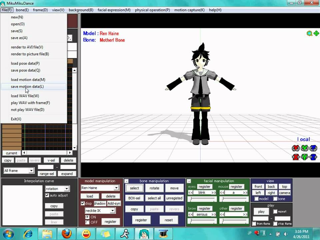
Task: Click the model load button
Action: 90,196
